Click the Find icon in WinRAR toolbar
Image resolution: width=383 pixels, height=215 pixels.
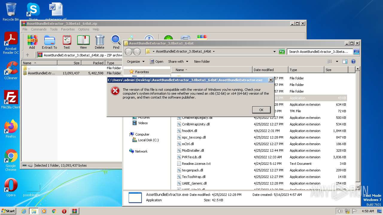(x=116, y=42)
